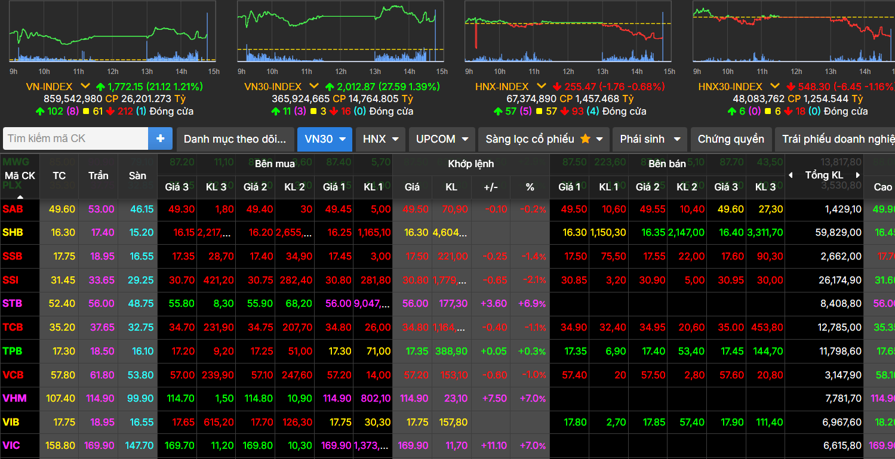Click the blue plus button beside search
The width and height of the screenshot is (895, 459).
click(160, 138)
